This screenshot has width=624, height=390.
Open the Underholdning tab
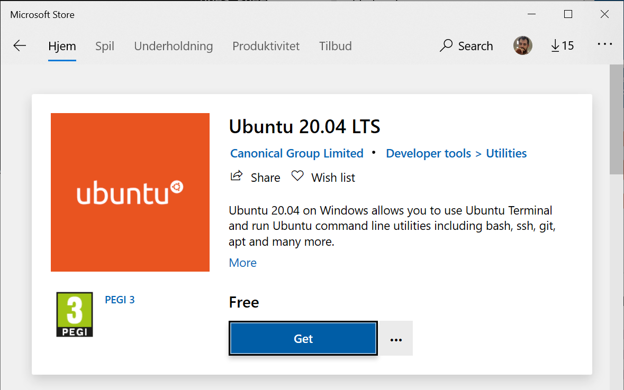click(174, 46)
